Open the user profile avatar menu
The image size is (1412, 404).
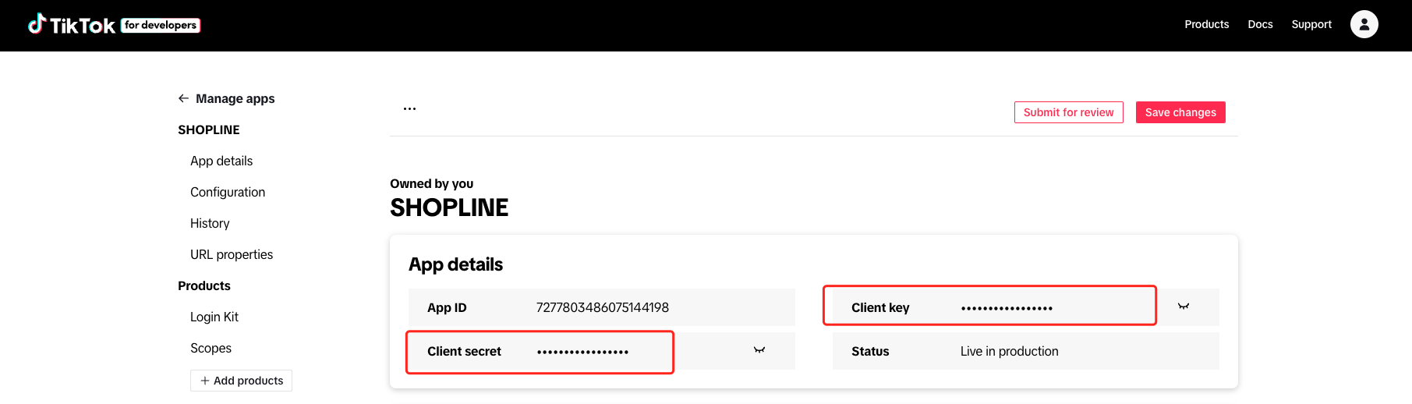point(1364,24)
